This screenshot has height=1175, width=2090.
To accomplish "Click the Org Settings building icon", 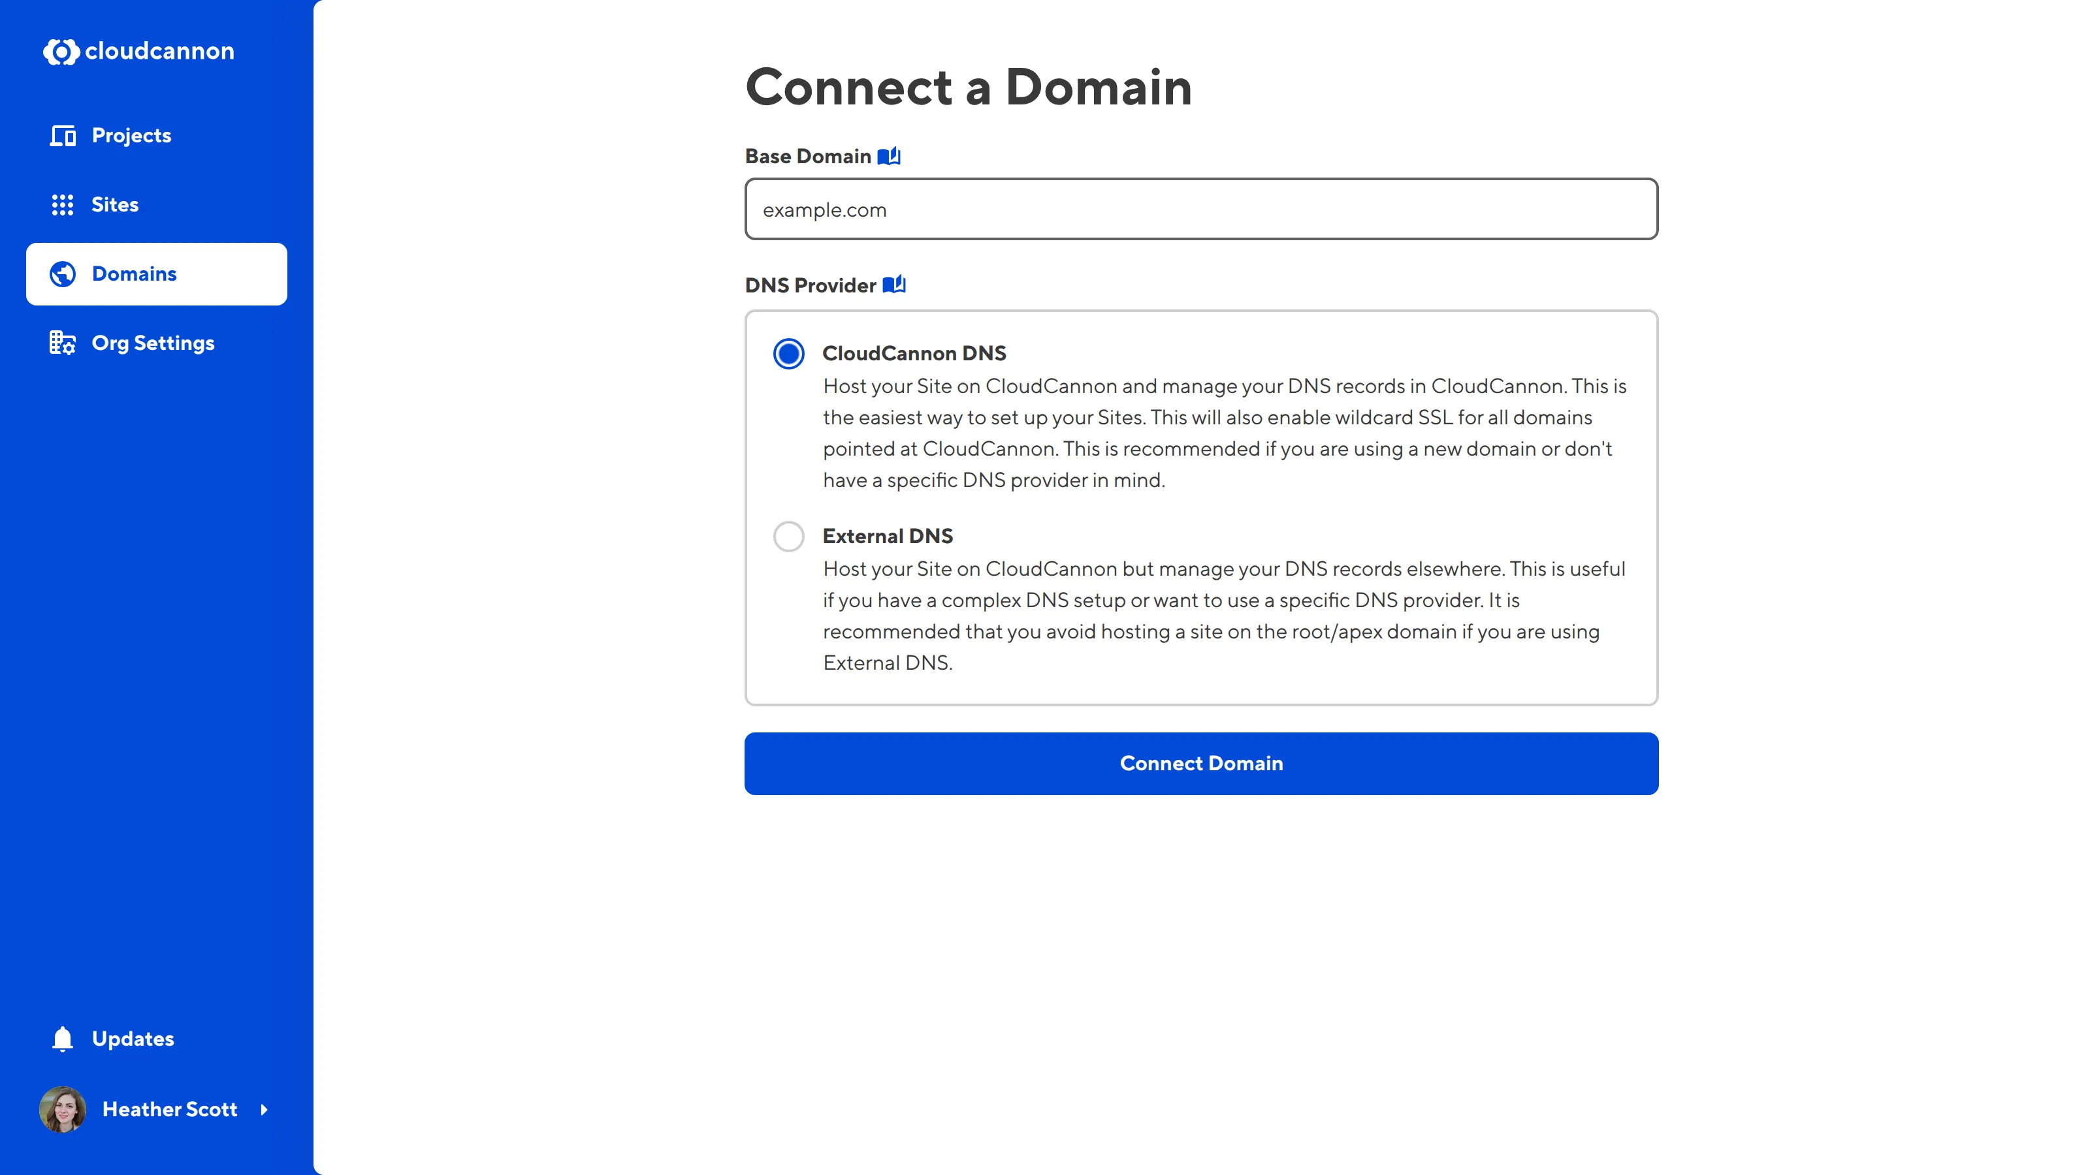I will 63,343.
